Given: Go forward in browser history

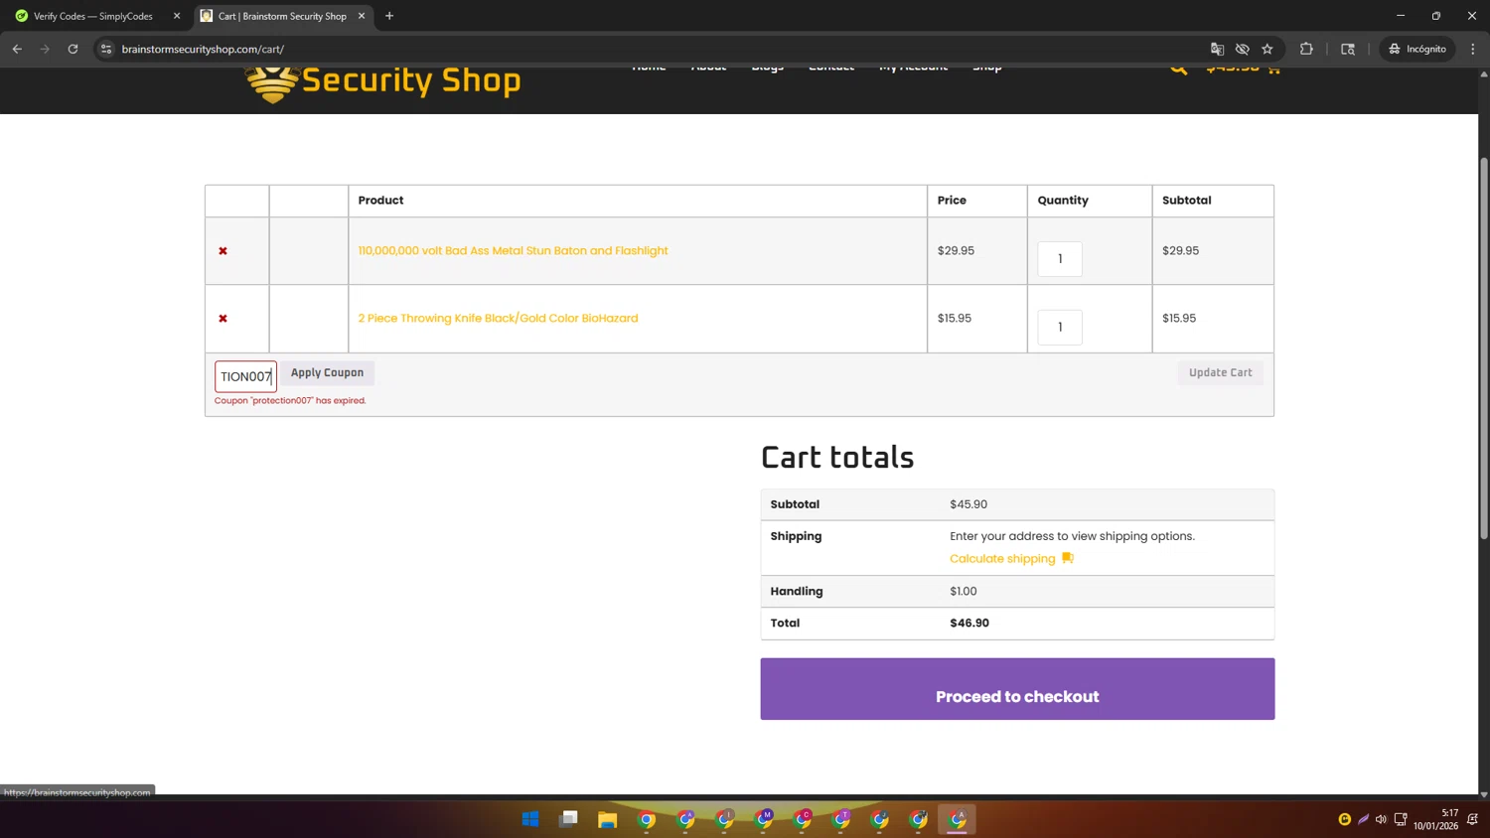Looking at the screenshot, I should 45,49.
